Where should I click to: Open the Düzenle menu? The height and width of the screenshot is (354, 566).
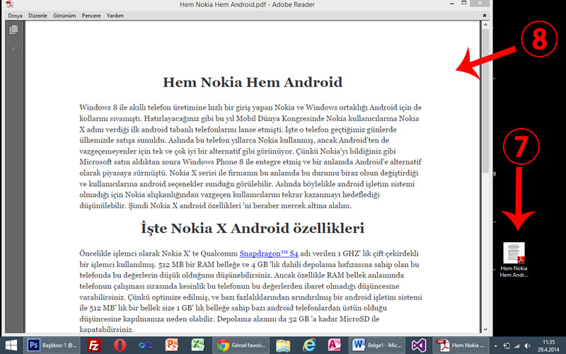tap(38, 16)
